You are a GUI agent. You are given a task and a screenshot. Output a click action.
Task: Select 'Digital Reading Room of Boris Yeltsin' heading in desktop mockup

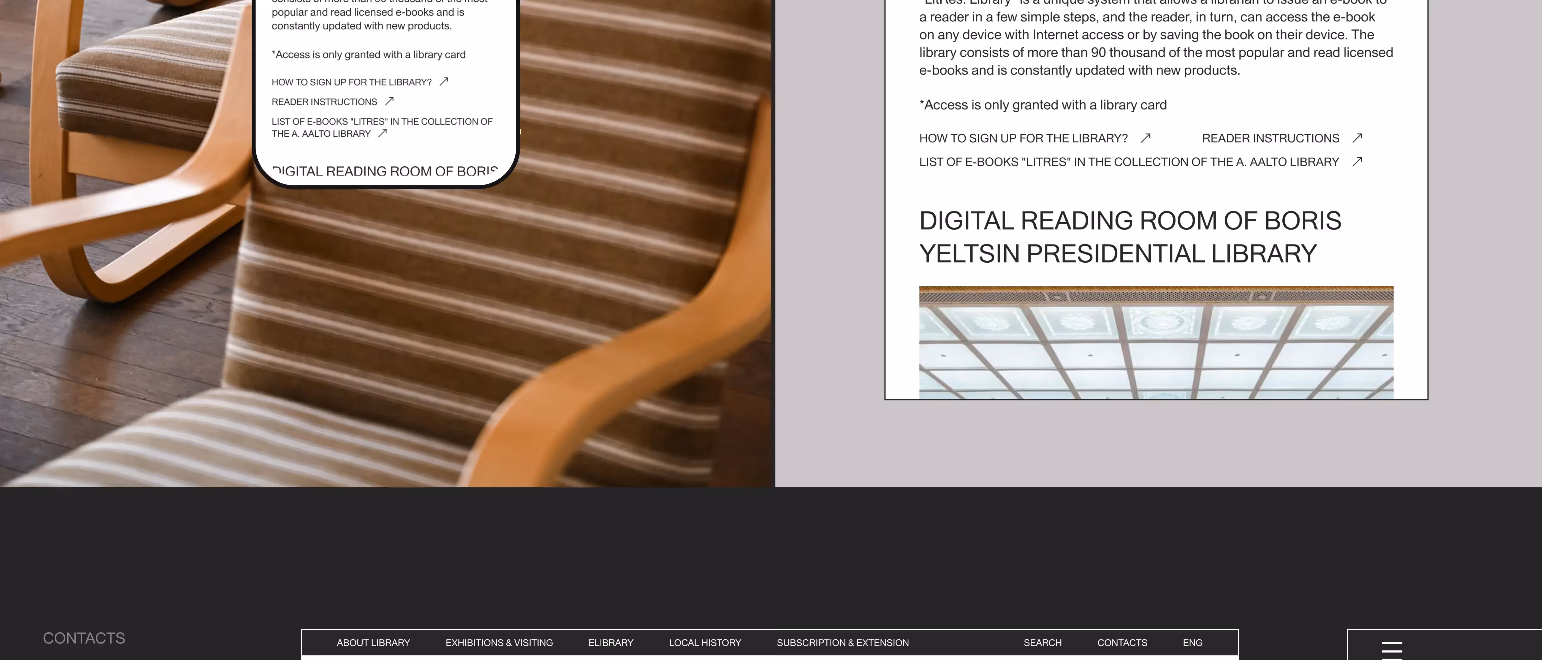(1130, 237)
